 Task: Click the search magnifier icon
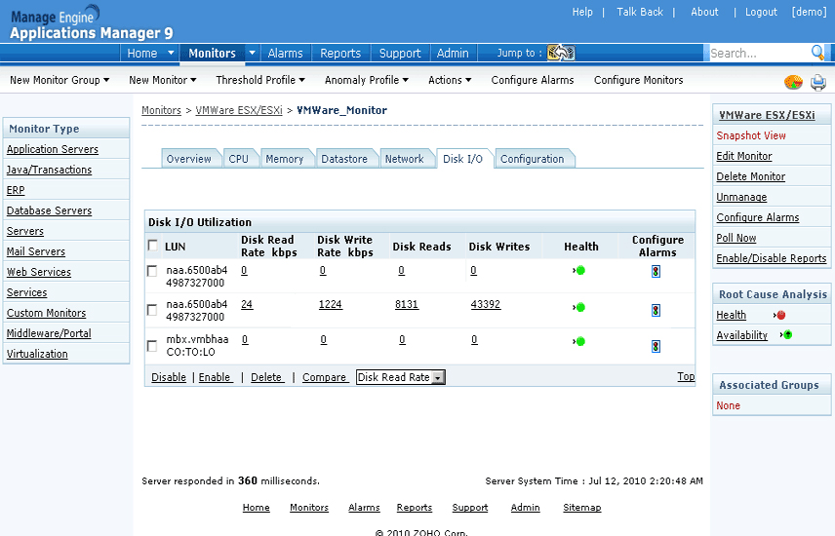click(817, 53)
